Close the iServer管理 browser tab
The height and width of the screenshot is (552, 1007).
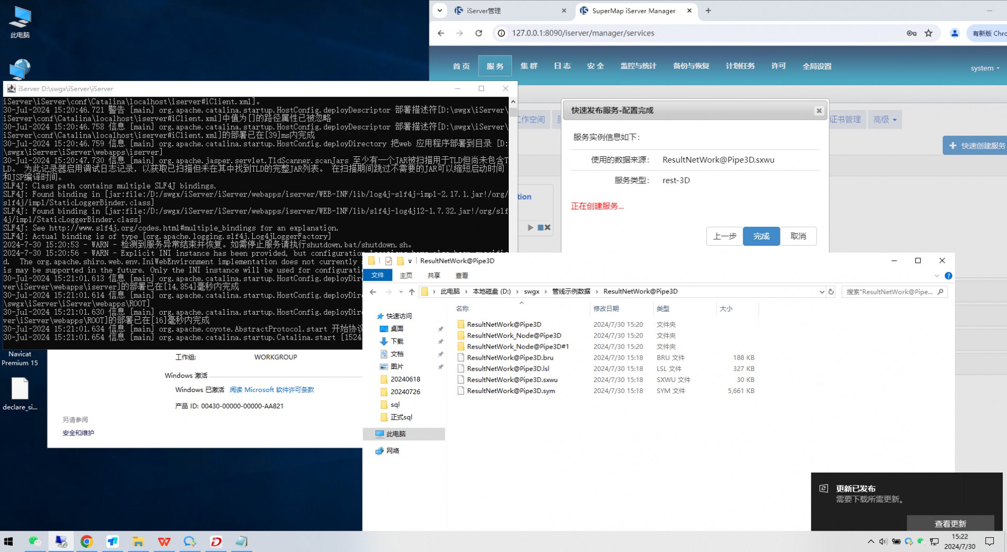[x=564, y=11]
